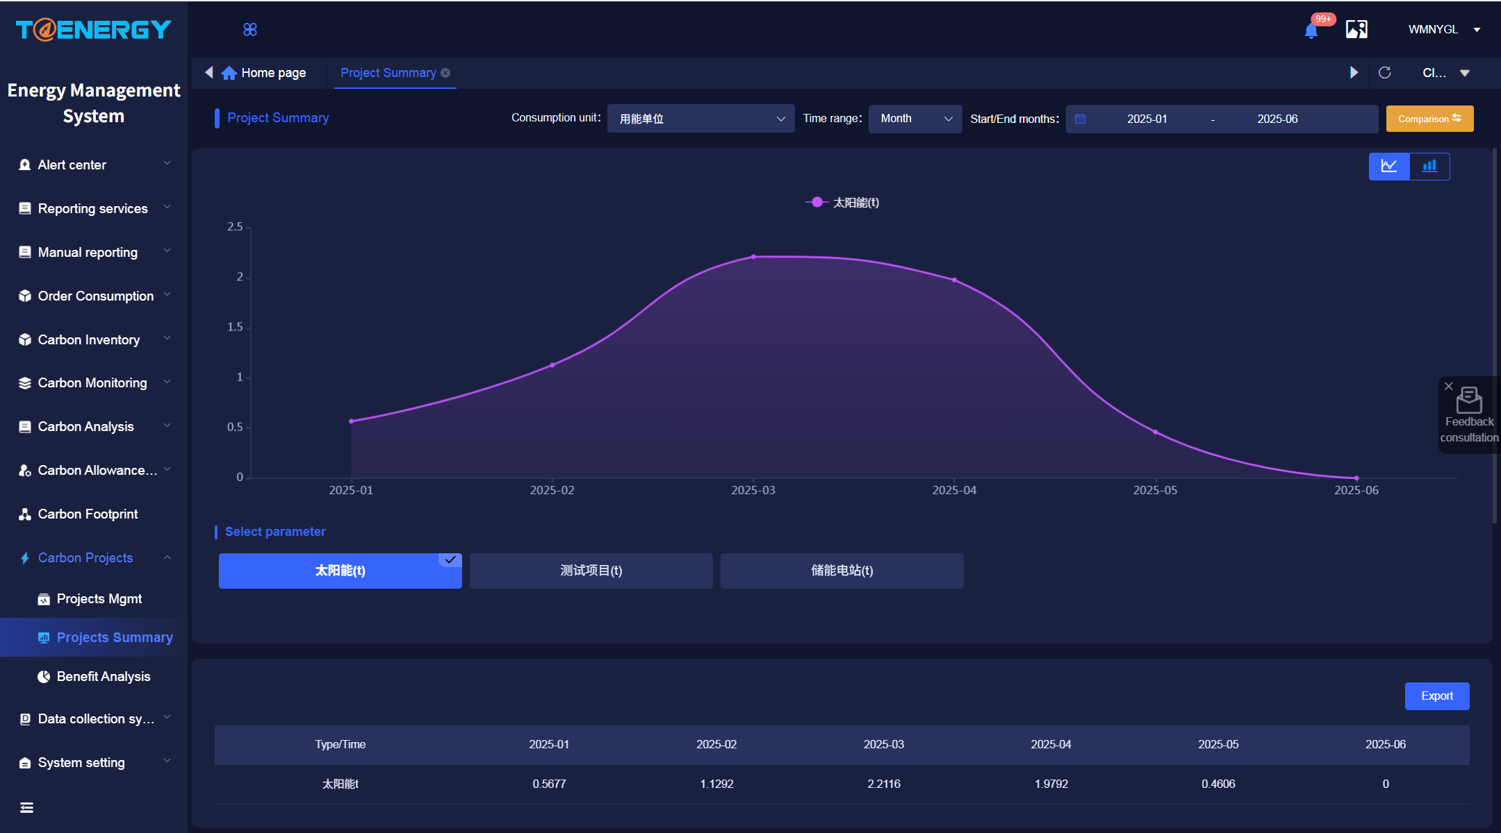Click the refresh page icon
Screen dimensions: 1501x833
[1384, 73]
